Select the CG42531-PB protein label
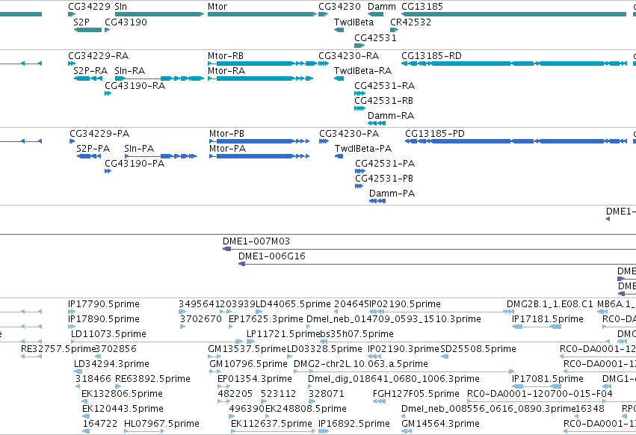Image resolution: width=636 pixels, height=435 pixels. point(384,179)
